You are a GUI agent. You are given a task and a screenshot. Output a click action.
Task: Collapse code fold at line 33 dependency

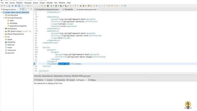[x=38, y=17]
